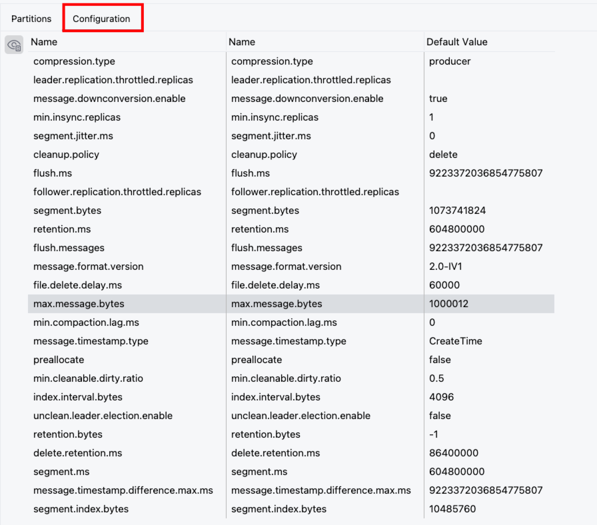Click the segment.bytes value 1073741824

[457, 211]
